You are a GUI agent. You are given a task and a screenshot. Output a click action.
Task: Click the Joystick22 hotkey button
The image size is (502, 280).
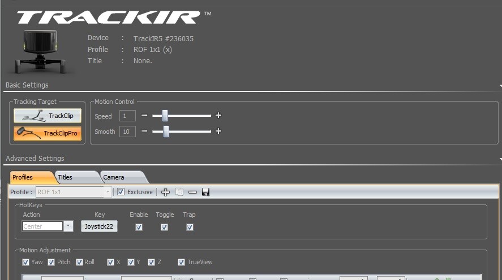[x=99, y=226]
